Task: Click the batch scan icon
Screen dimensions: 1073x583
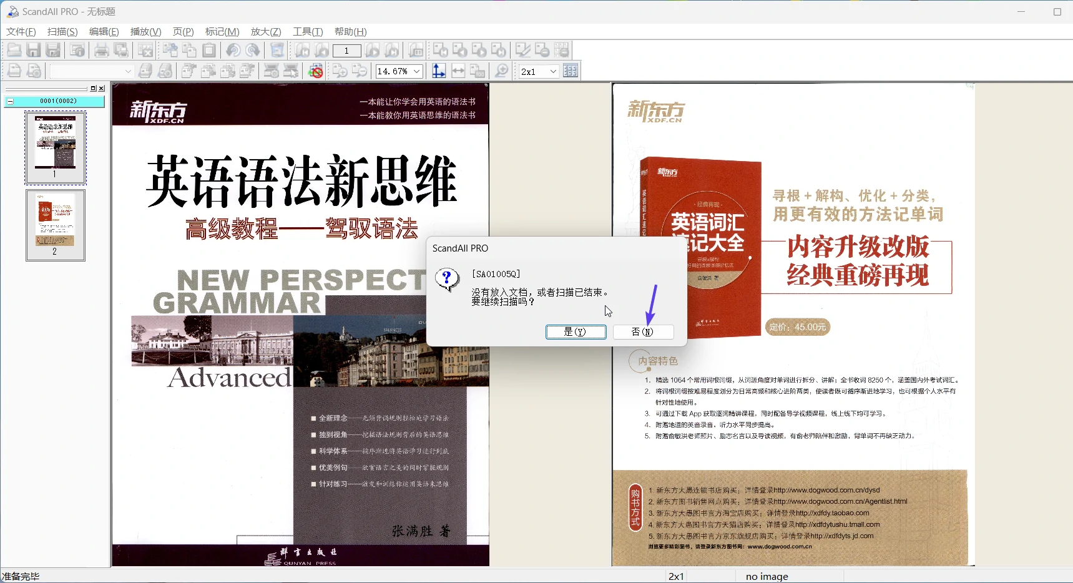Action: click(x=145, y=71)
